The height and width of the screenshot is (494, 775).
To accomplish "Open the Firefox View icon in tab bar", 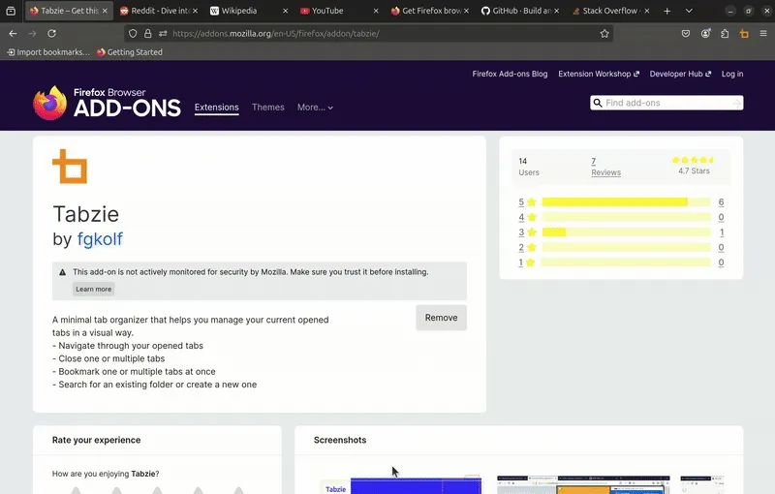I will tap(11, 11).
